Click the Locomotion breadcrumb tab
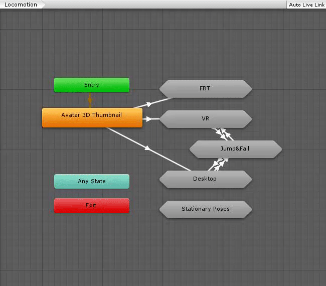 point(21,5)
